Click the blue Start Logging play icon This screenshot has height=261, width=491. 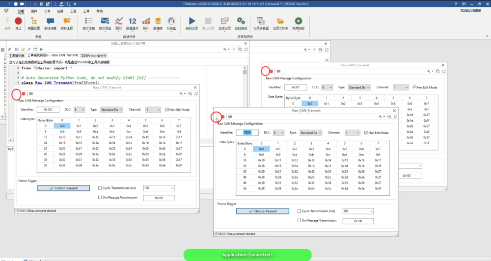pos(192,21)
